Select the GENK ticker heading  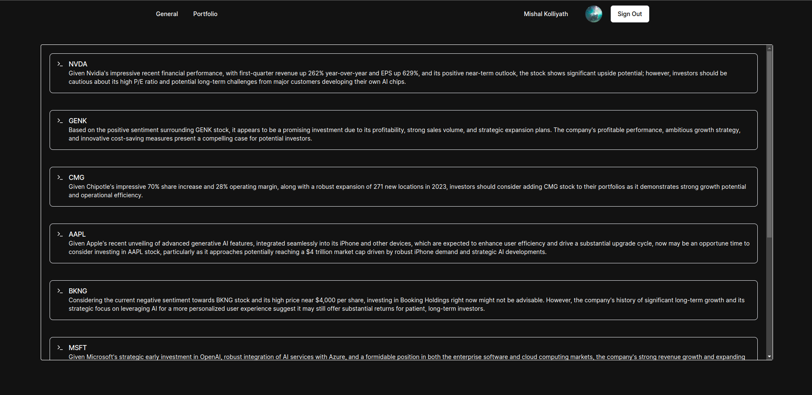[x=78, y=121]
